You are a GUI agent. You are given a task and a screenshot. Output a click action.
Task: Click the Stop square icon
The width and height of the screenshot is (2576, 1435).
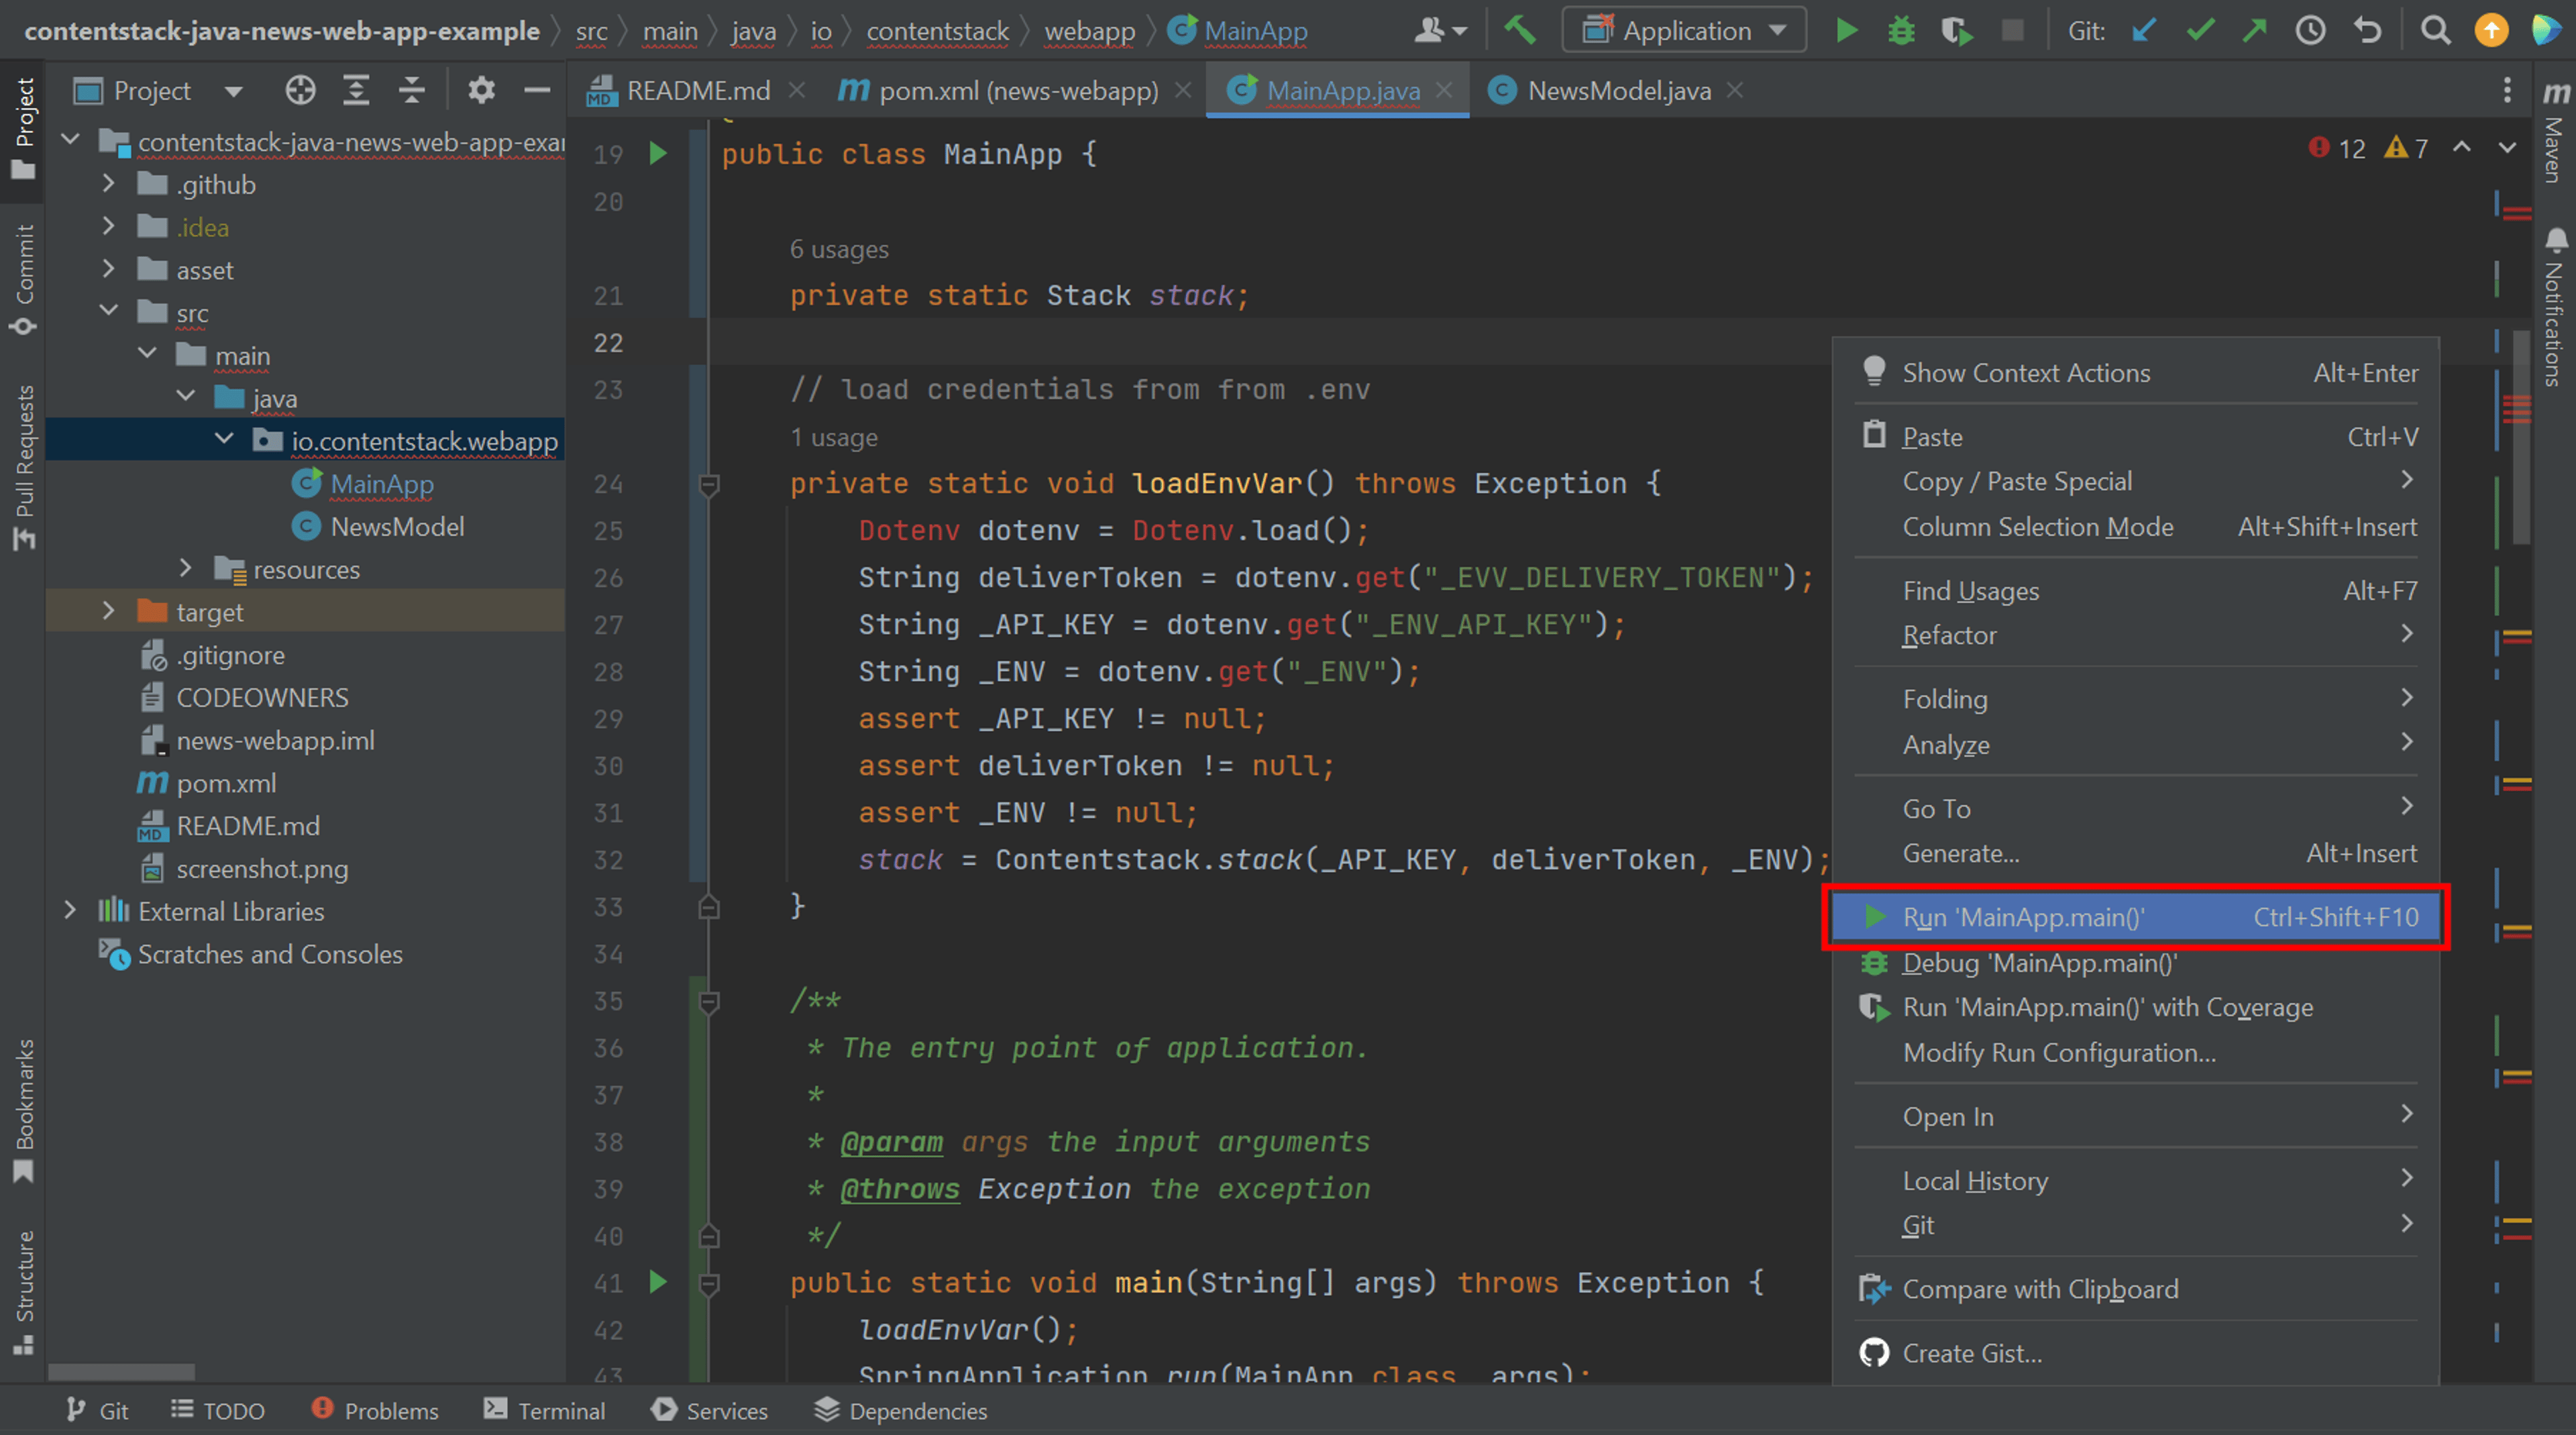pyautogui.click(x=2012, y=30)
